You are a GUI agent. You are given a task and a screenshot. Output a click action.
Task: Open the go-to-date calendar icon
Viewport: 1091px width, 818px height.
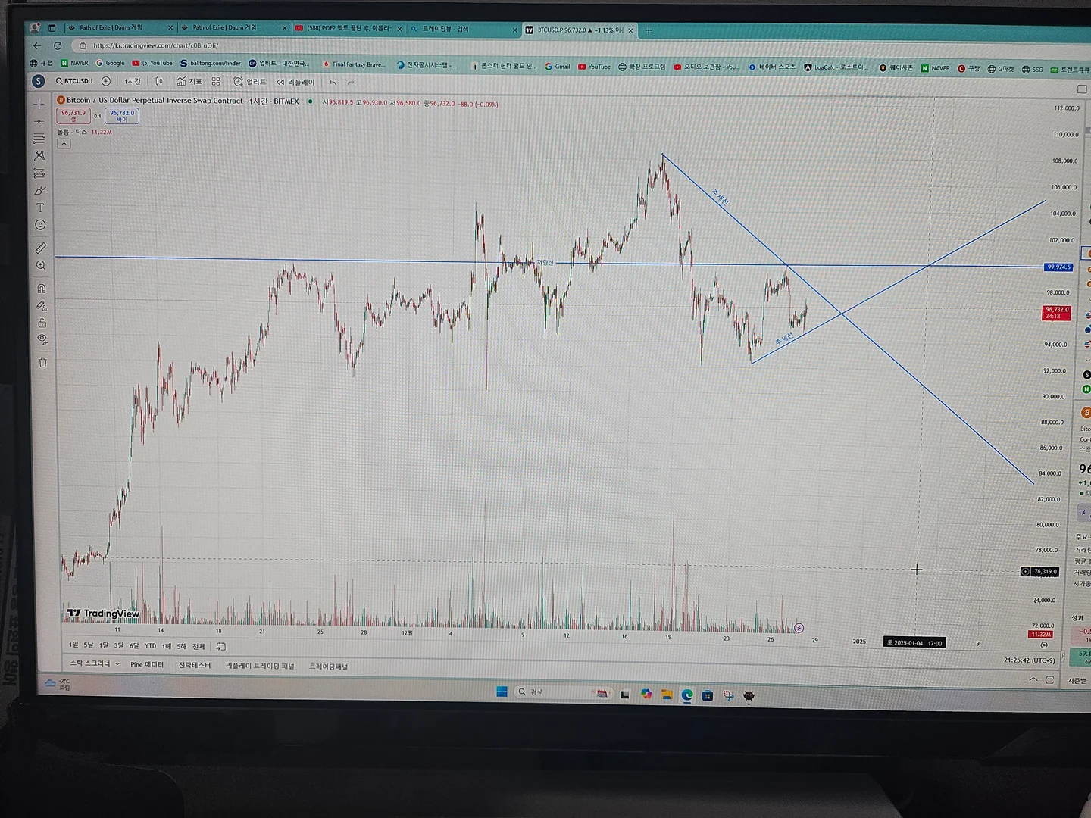point(221,646)
